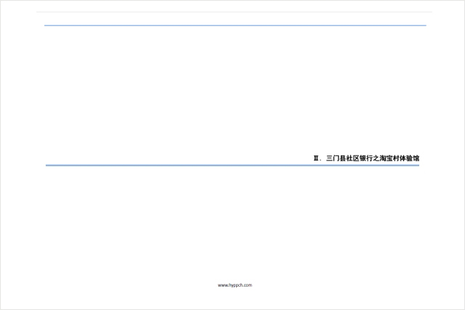Select the heading 'Ⅱ. 三门县社区银行之淘宝村体验馆'
Image resolution: width=465 pixels, height=310 pixels.
click(366, 158)
